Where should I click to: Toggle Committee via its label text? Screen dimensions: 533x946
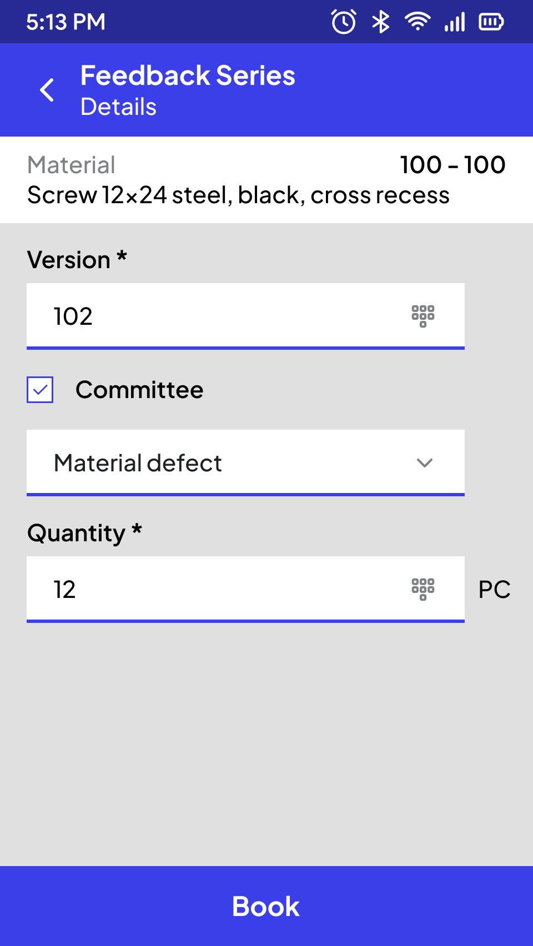click(x=139, y=390)
